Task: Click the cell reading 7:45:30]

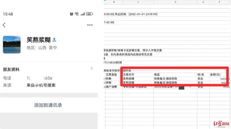Action: click(109, 22)
